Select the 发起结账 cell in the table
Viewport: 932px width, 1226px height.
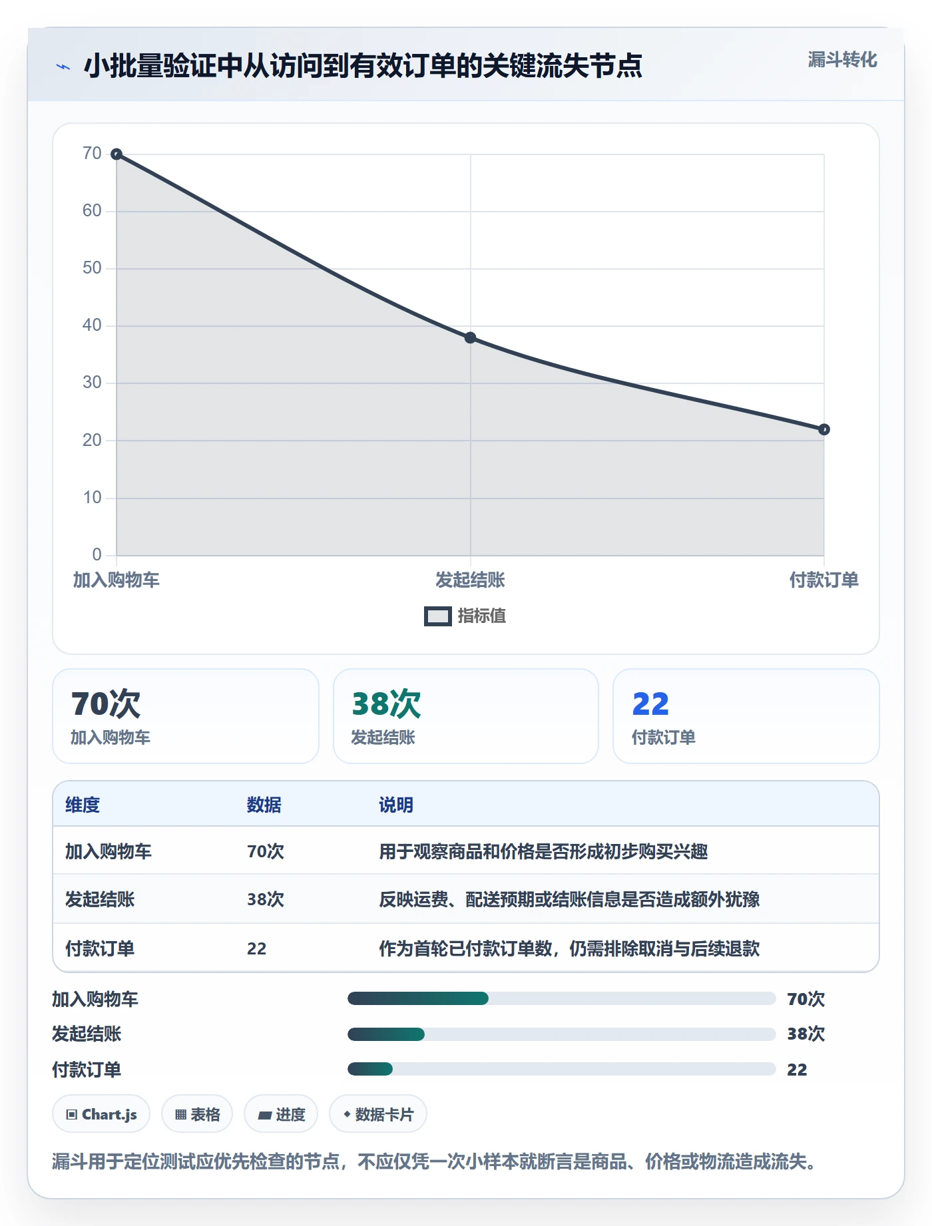click(100, 899)
